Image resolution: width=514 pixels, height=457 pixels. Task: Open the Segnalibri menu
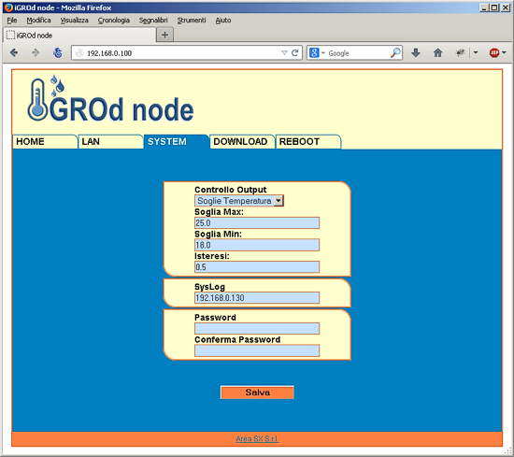tap(153, 21)
